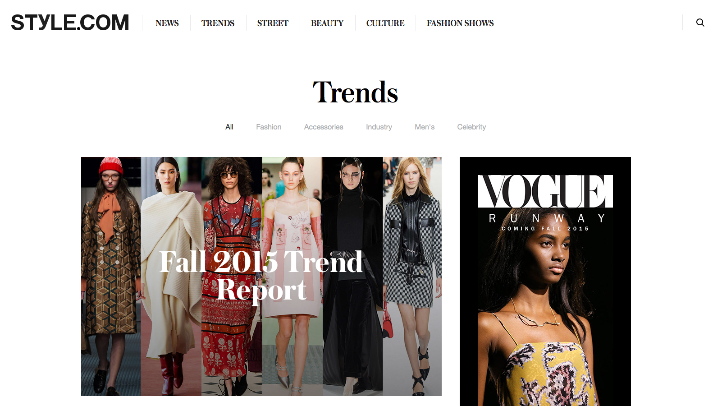Image resolution: width=713 pixels, height=406 pixels.
Task: Open the Fall 2015 Trend Report headline
Action: coord(261,276)
